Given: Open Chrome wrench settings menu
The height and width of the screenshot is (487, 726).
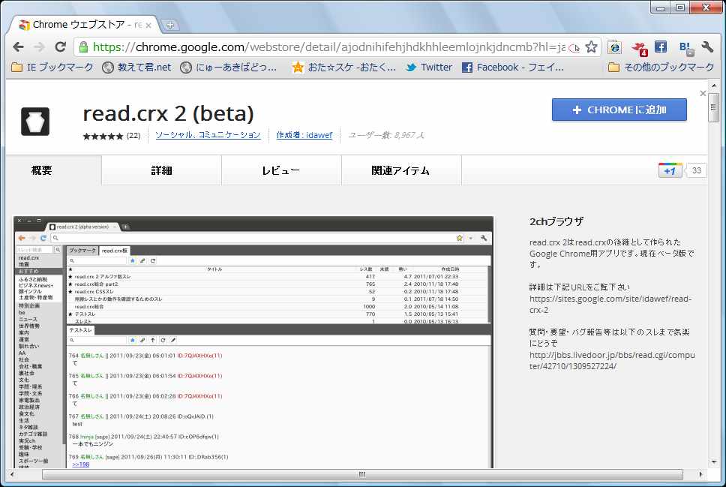Looking at the screenshot, I should click(707, 47).
